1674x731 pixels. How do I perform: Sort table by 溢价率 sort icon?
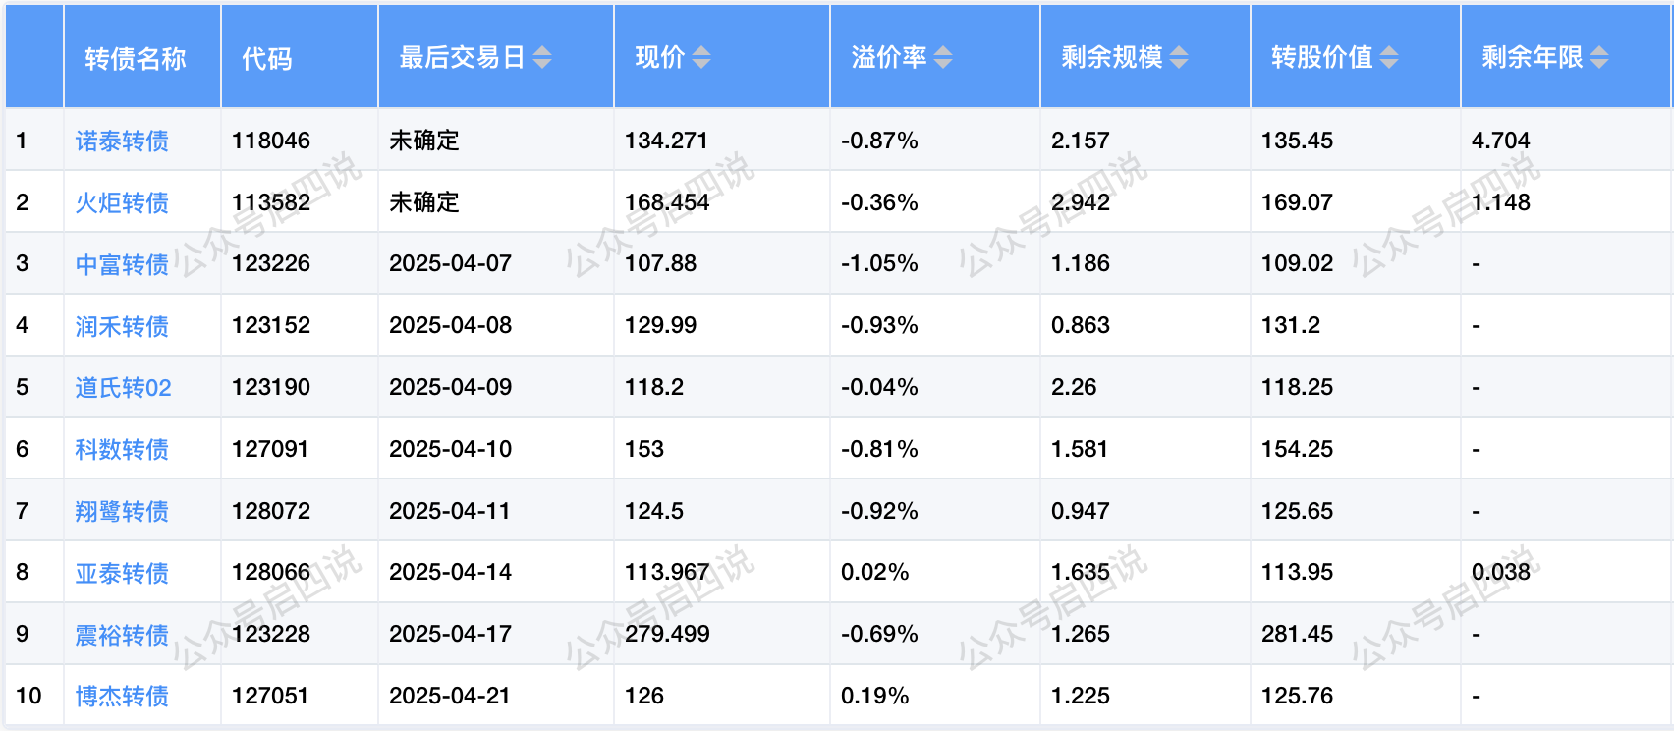(x=943, y=58)
